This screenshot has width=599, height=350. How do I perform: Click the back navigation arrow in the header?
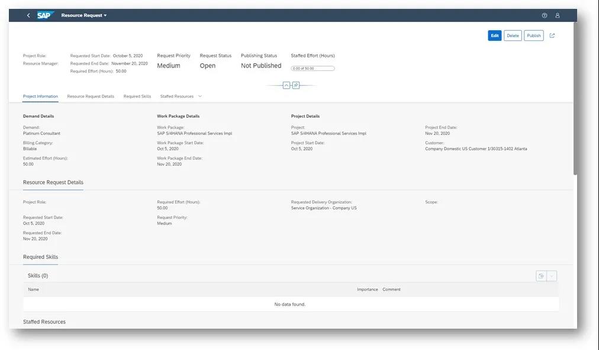point(27,14)
